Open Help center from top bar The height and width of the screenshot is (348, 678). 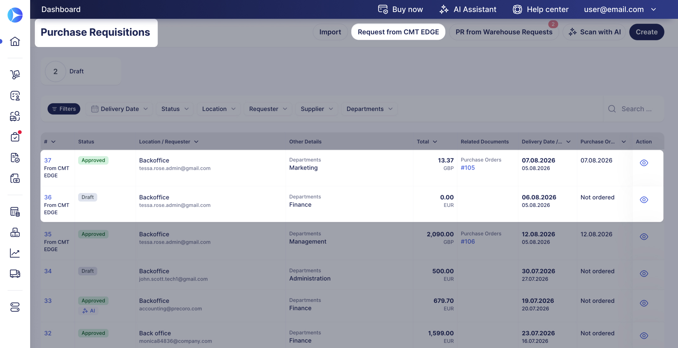tap(541, 9)
